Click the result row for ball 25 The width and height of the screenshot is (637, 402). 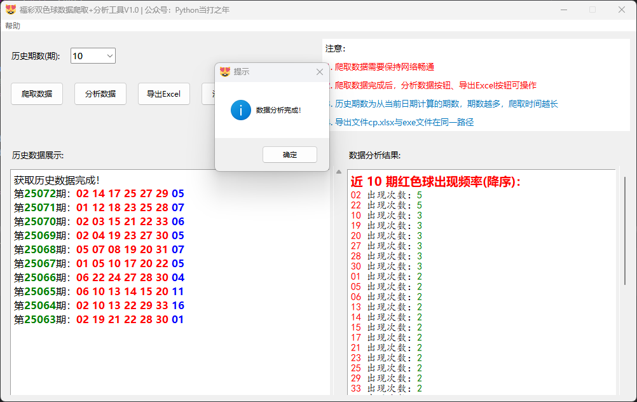point(387,368)
